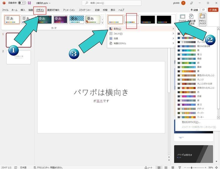Choose the 暖かみのある青 color scheme
Screen dimensions: 220x169
coord(196,46)
